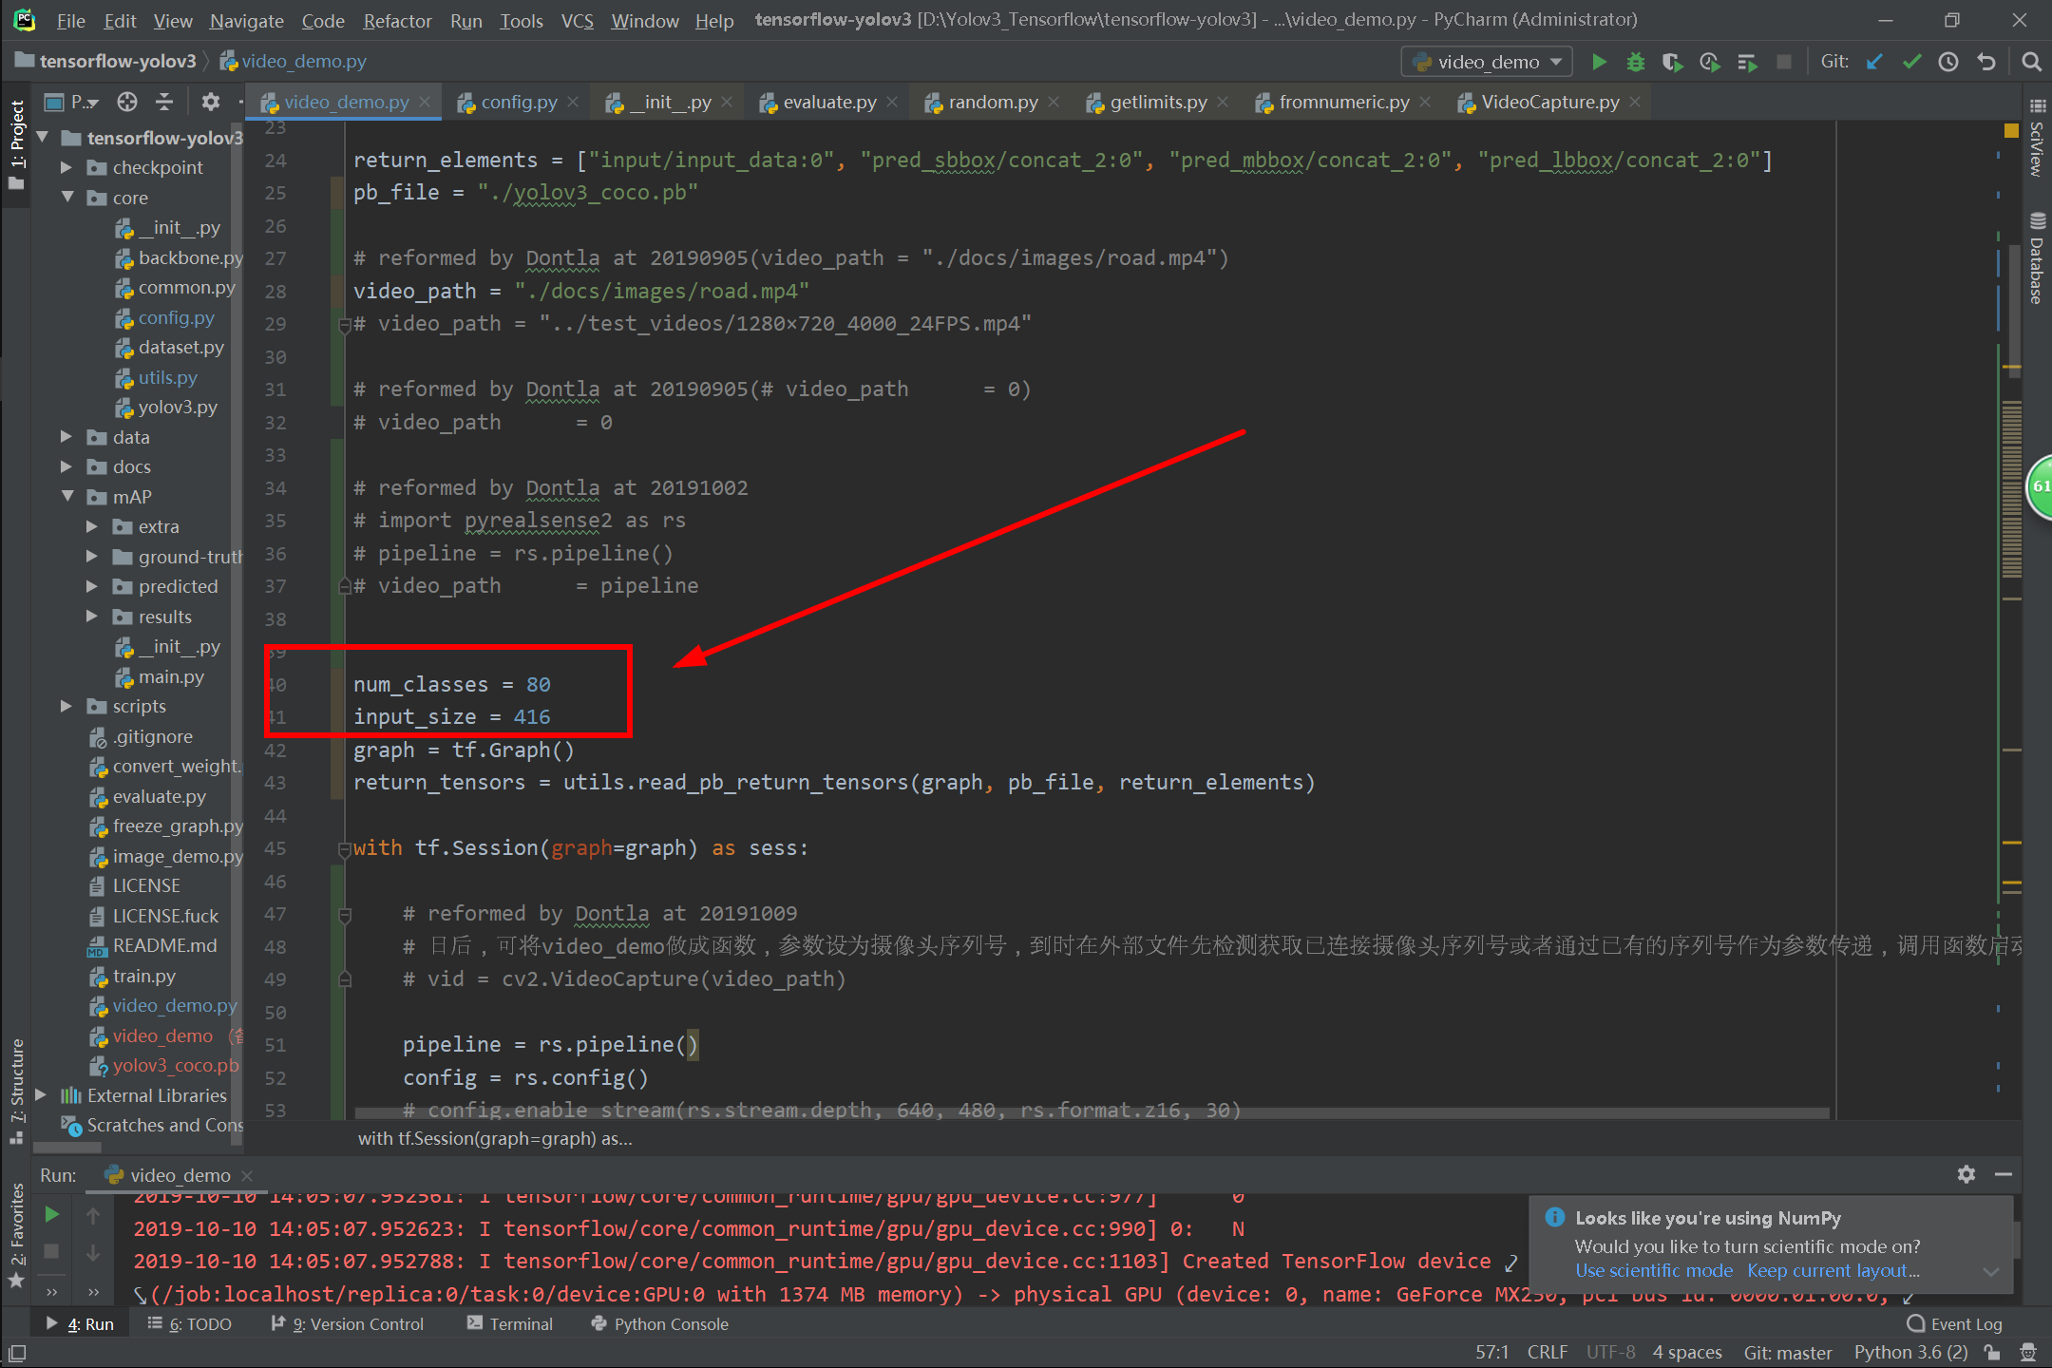This screenshot has width=2052, height=1368.
Task: Click 'Use scientific mode' link
Action: pos(1653,1270)
